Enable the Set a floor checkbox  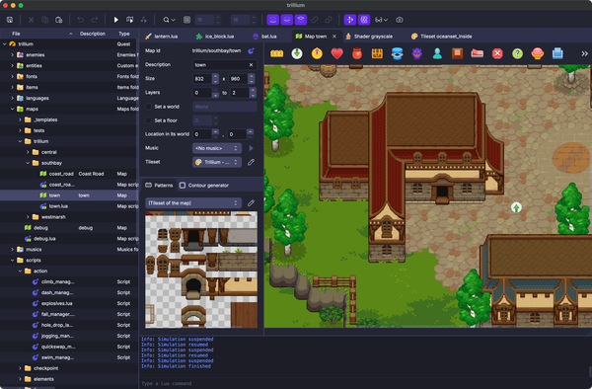point(148,120)
